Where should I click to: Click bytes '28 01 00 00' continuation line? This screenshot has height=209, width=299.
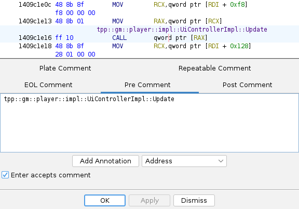click(x=75, y=54)
